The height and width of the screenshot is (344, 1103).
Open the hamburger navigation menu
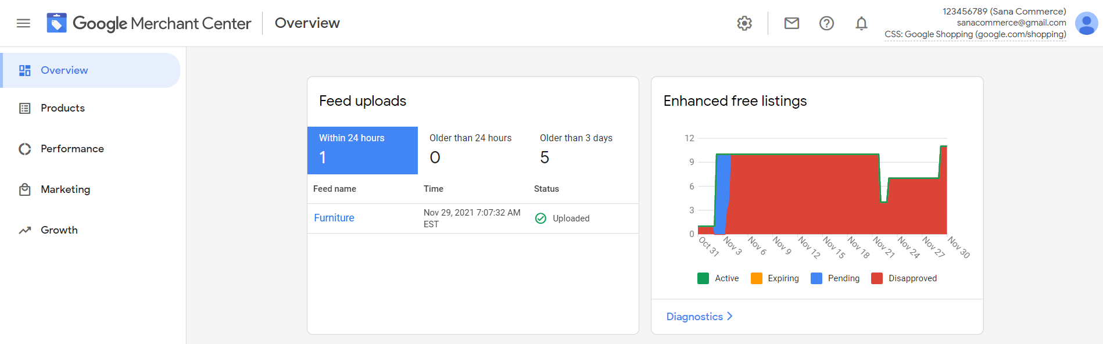click(23, 23)
